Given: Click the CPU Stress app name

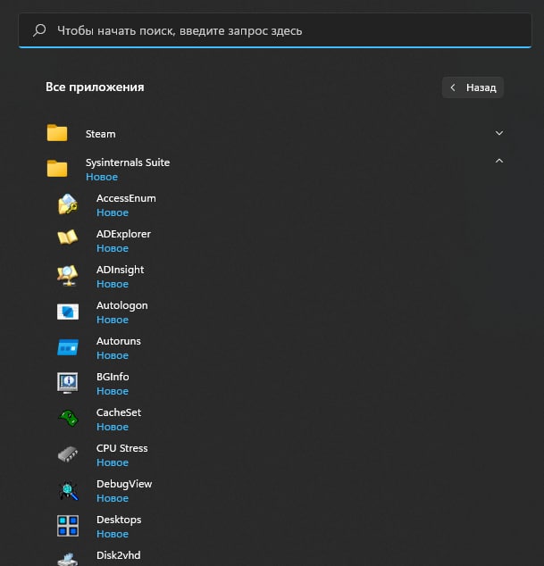Looking at the screenshot, I should [122, 448].
